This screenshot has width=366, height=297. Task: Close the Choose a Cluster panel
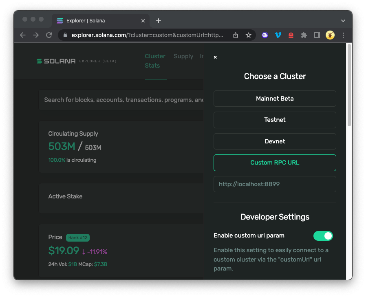[215, 57]
